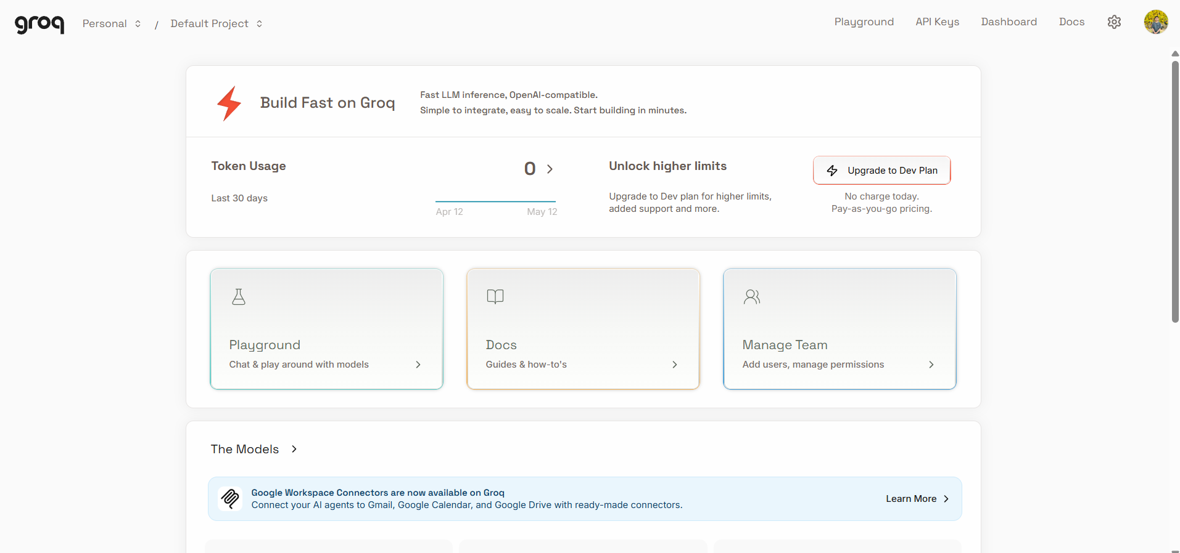1180x553 pixels.
Task: Click the Manage Team people icon
Action: click(x=752, y=297)
